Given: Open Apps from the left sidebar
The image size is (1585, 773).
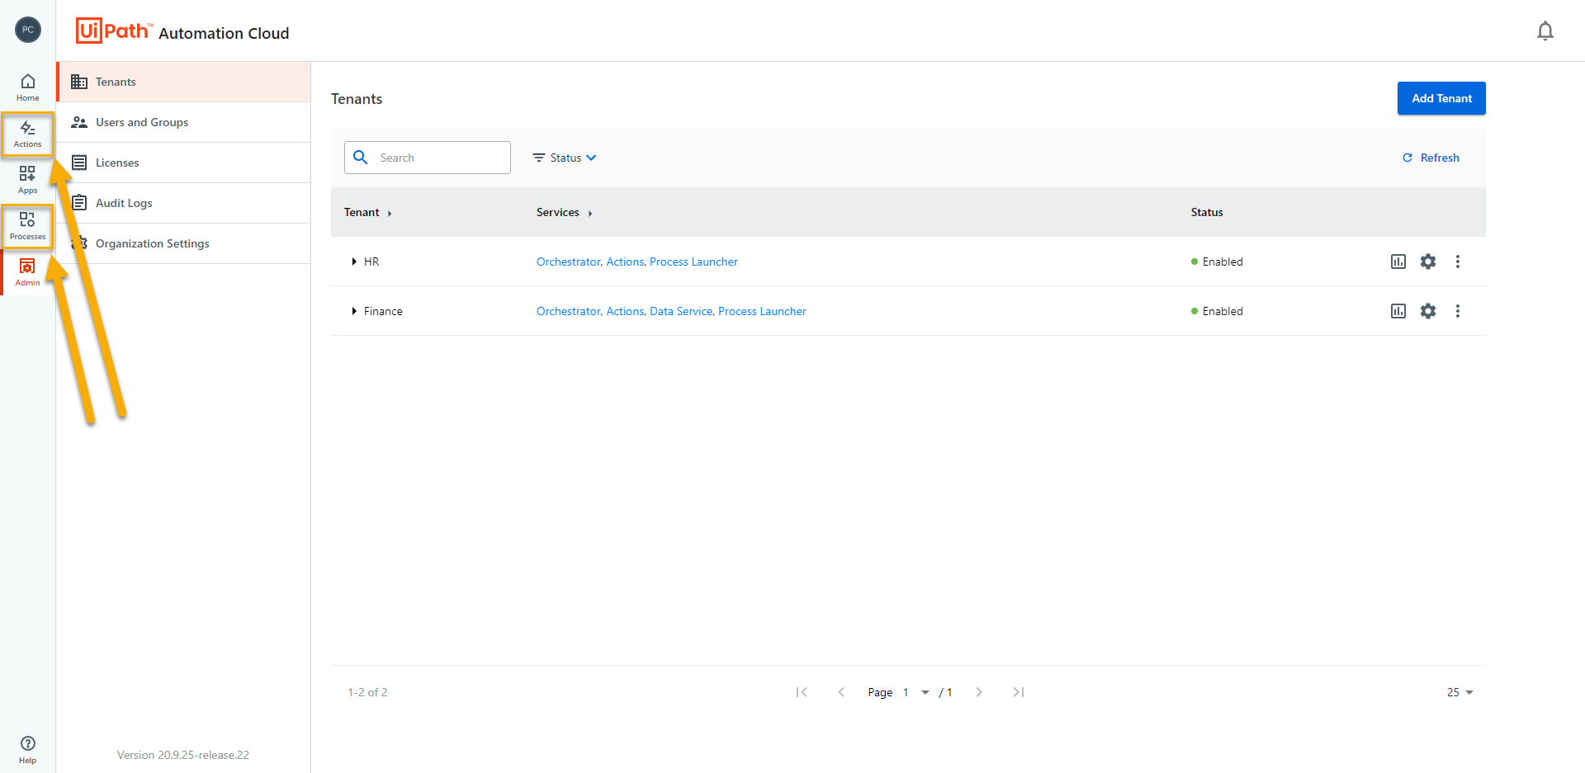Looking at the screenshot, I should (27, 179).
